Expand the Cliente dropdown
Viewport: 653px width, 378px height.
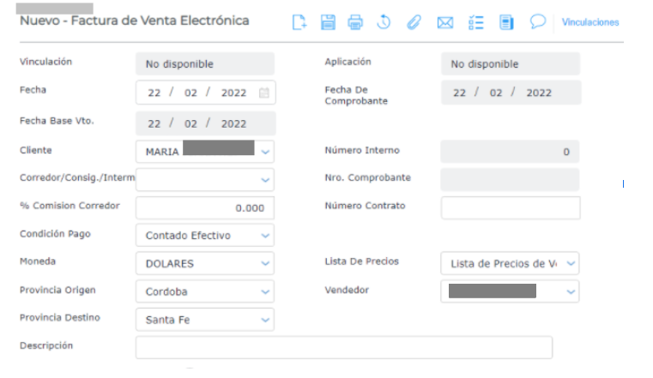265,152
